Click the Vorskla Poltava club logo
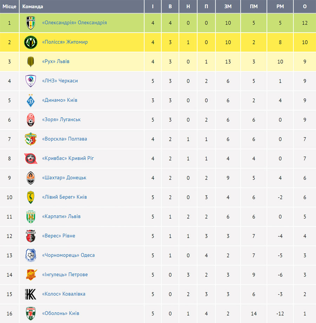The width and height of the screenshot is (316, 323). (31, 139)
